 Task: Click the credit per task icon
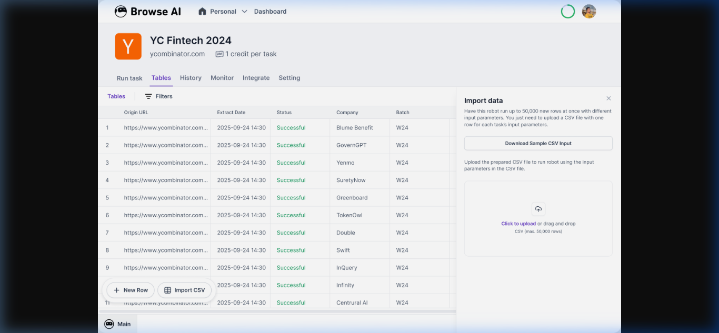219,54
